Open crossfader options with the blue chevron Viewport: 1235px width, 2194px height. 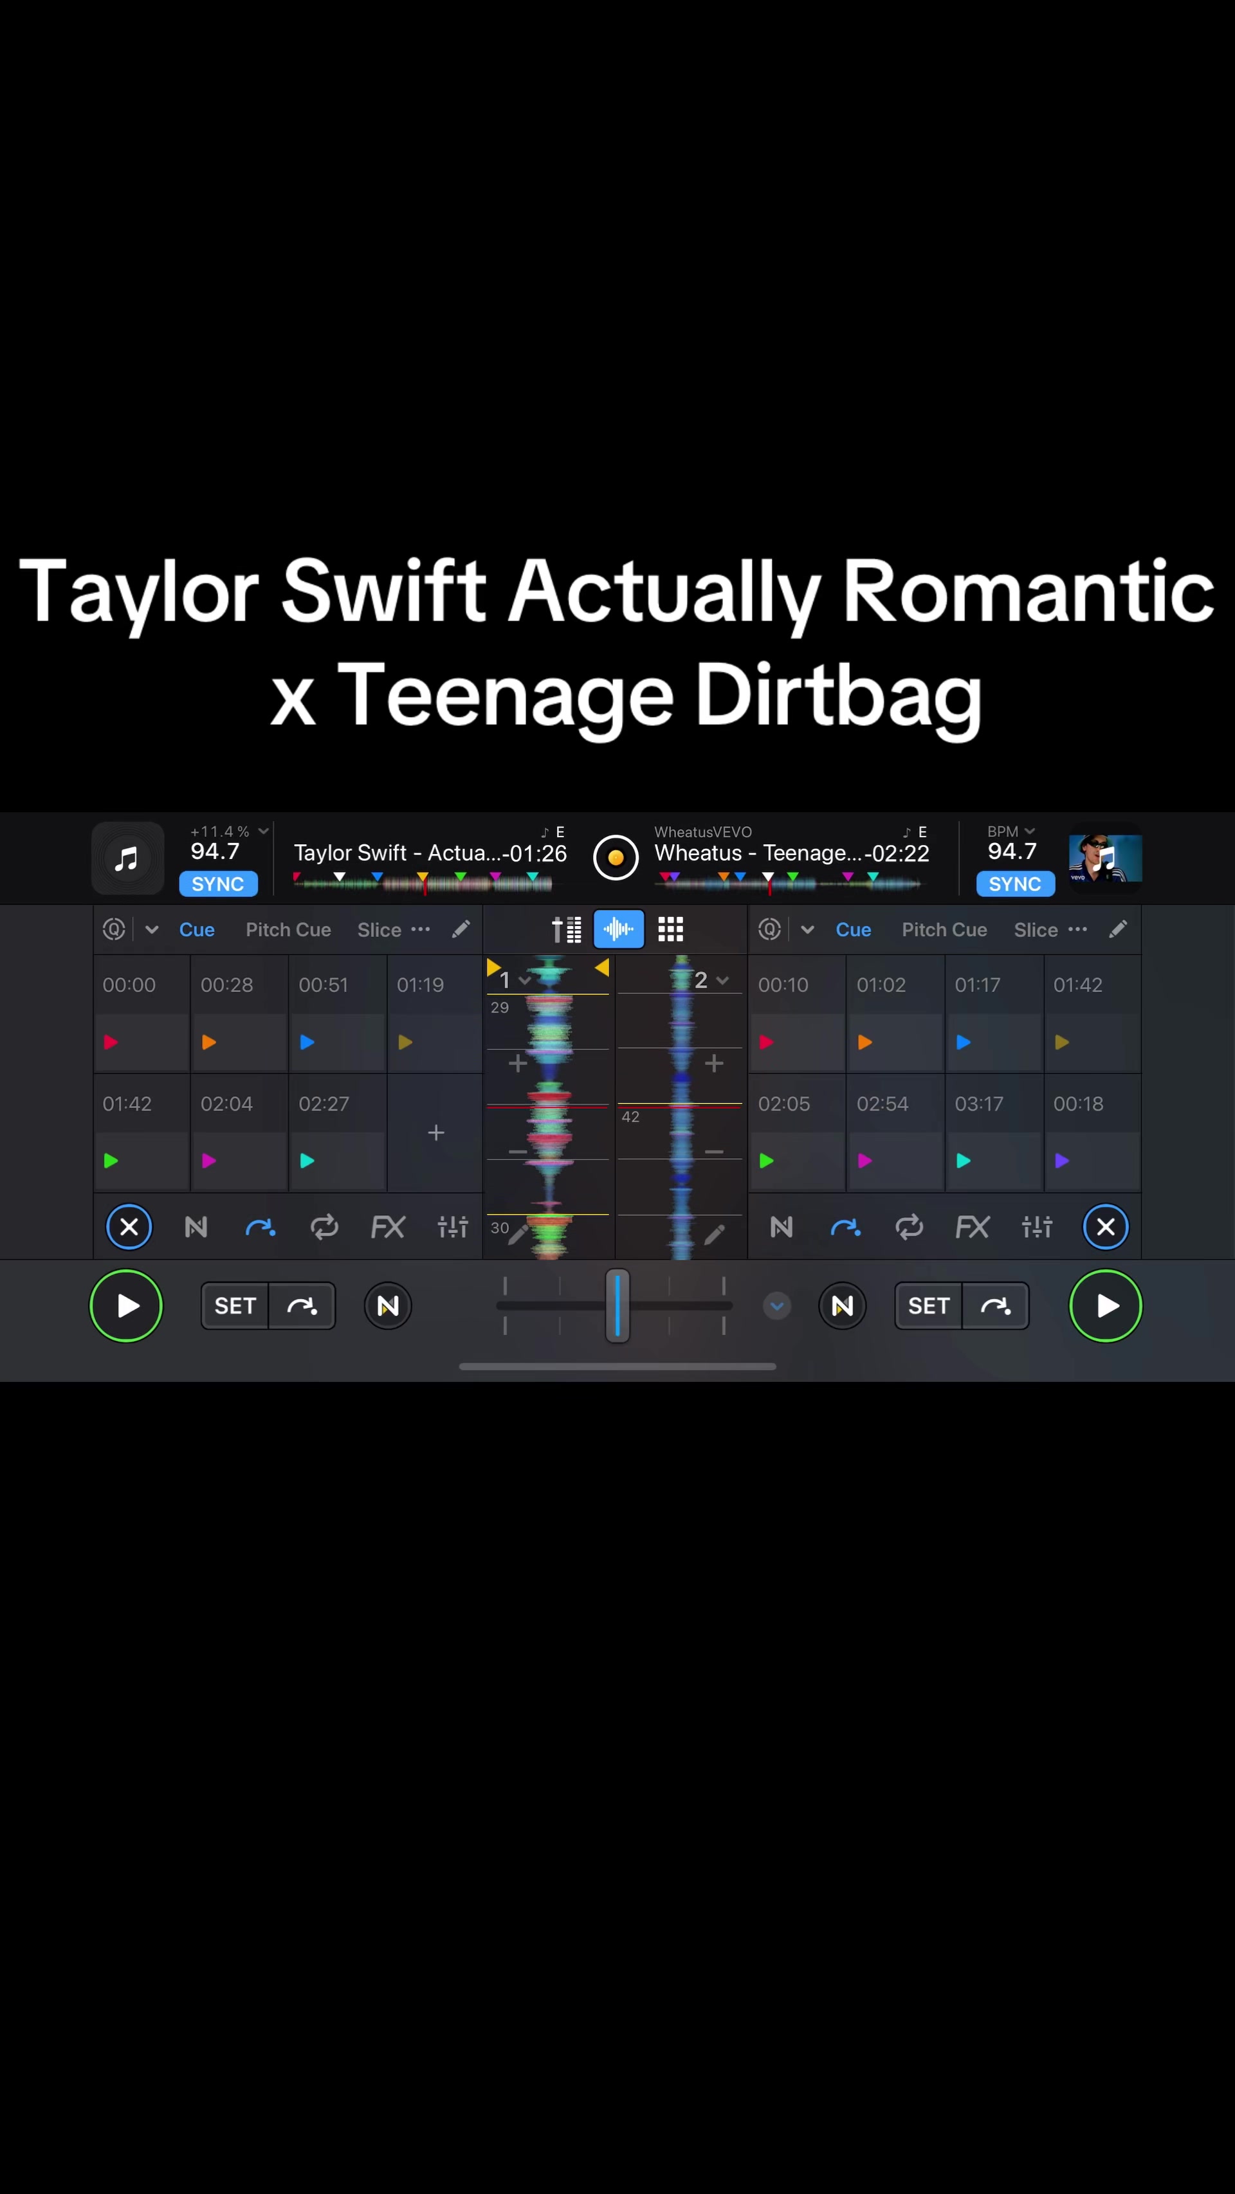pos(777,1306)
